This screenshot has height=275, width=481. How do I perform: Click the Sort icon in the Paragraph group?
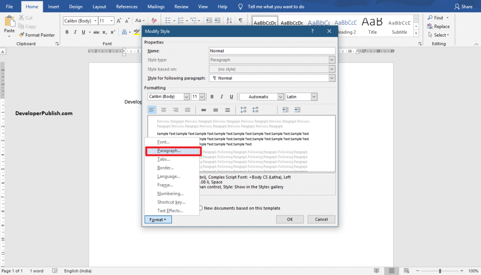[x=230, y=21]
